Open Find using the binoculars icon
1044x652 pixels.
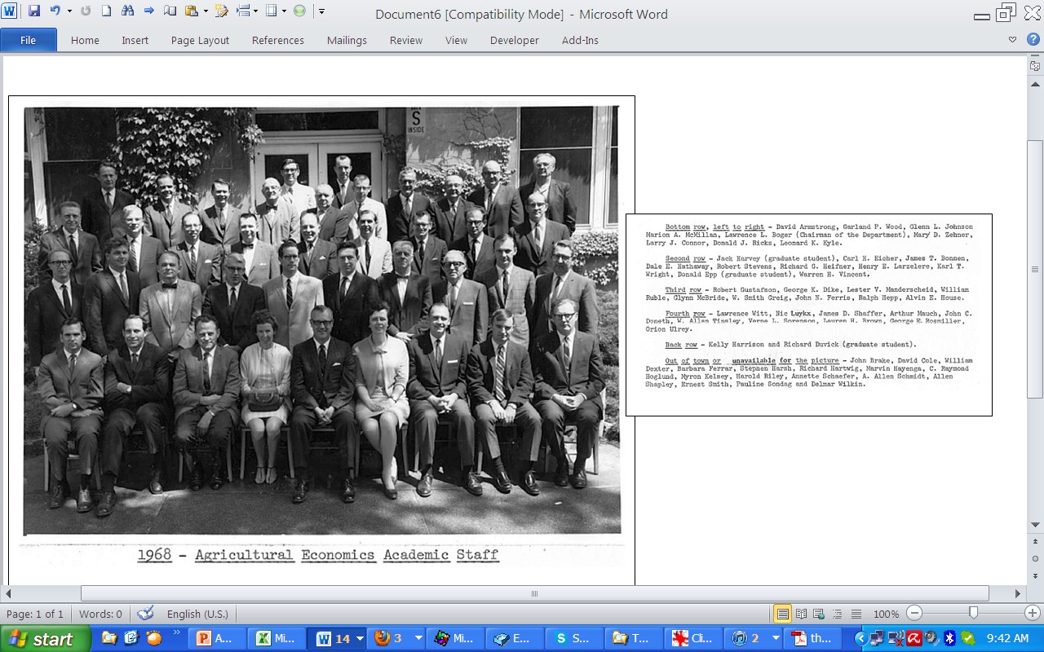[130, 11]
